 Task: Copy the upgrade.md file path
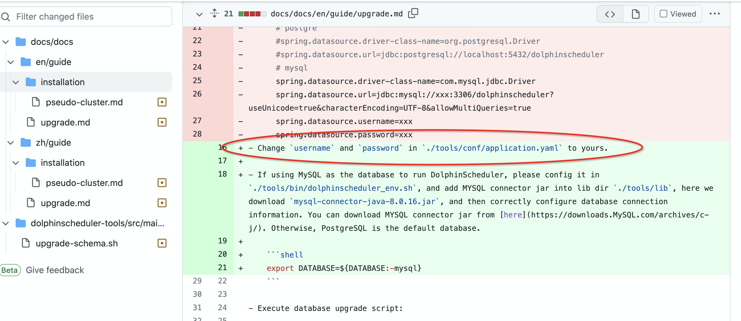(413, 14)
